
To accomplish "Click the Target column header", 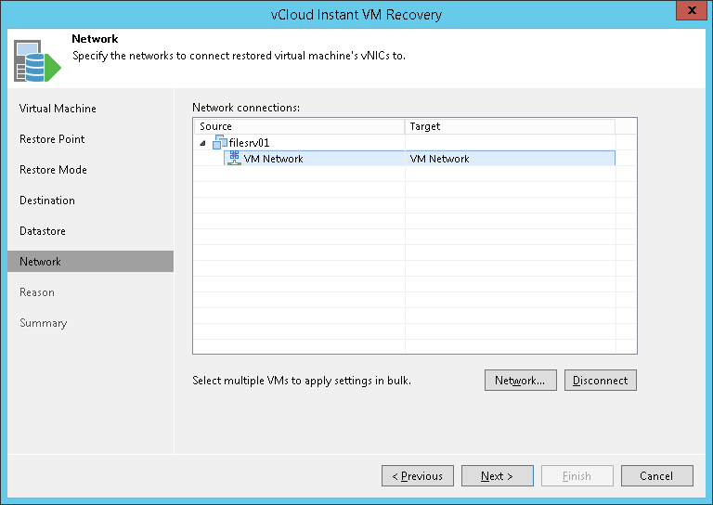I will [510, 126].
